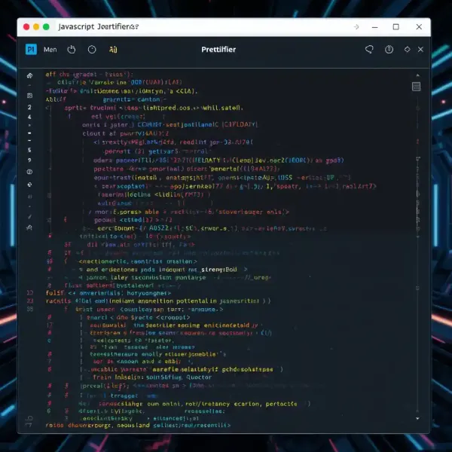452x452 pixels.
Task: Select sidebar item 9
Action: pyautogui.click(x=29, y=160)
